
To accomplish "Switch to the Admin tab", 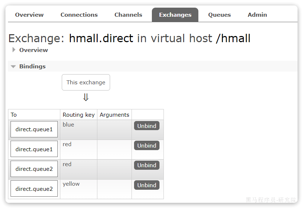I will pos(257,15).
